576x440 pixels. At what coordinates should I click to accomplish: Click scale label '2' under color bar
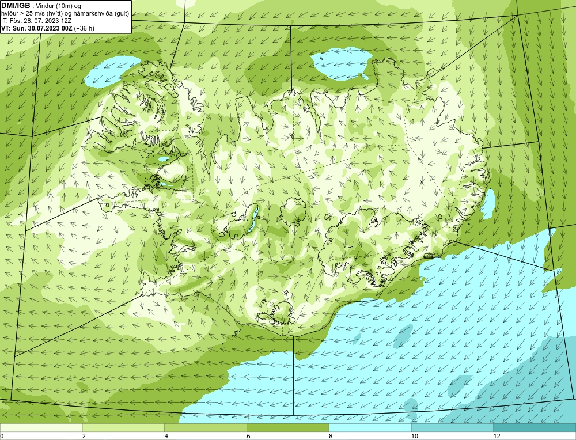84,436
